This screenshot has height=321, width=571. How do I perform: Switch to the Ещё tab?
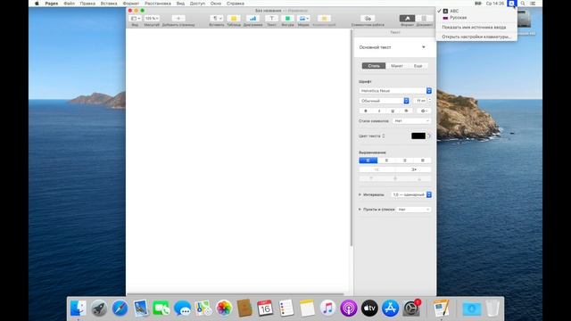(418, 66)
